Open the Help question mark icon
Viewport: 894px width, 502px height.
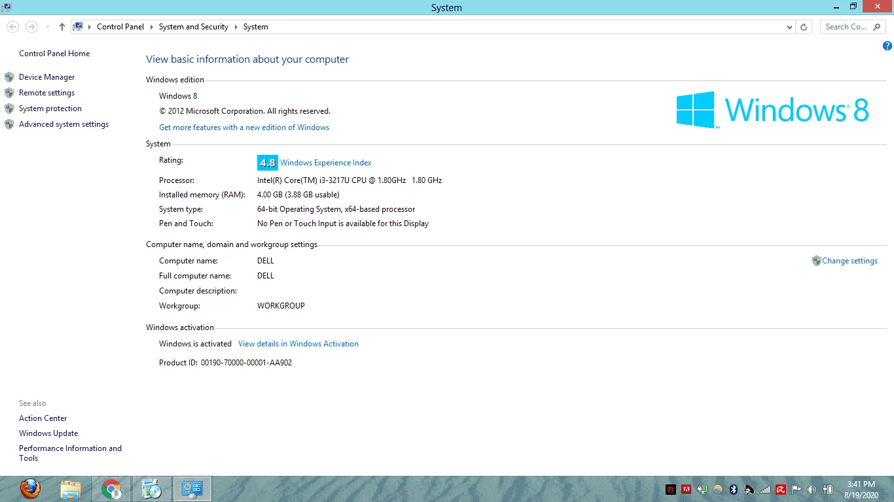(x=887, y=46)
